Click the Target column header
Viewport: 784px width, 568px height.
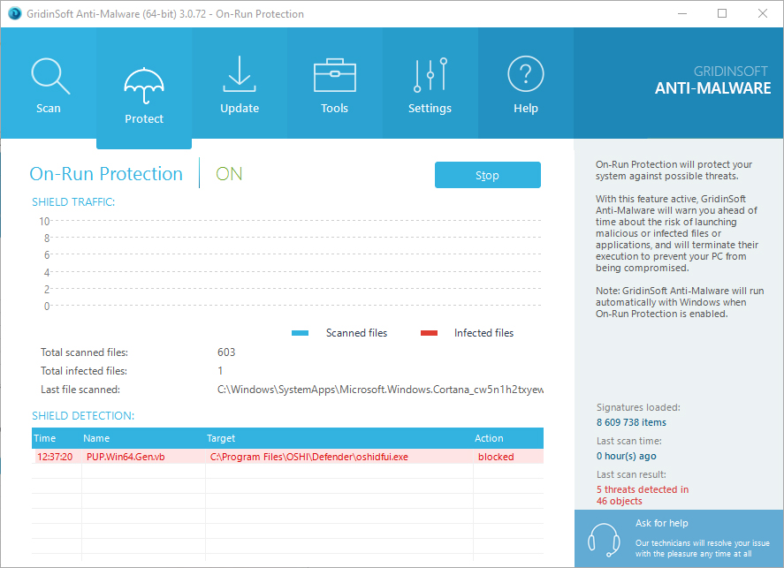(221, 438)
